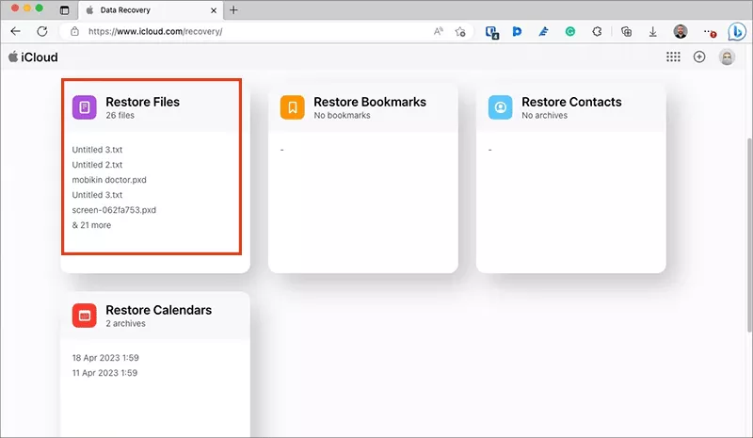Open the browser profile avatar
The image size is (753, 438).
(680, 31)
